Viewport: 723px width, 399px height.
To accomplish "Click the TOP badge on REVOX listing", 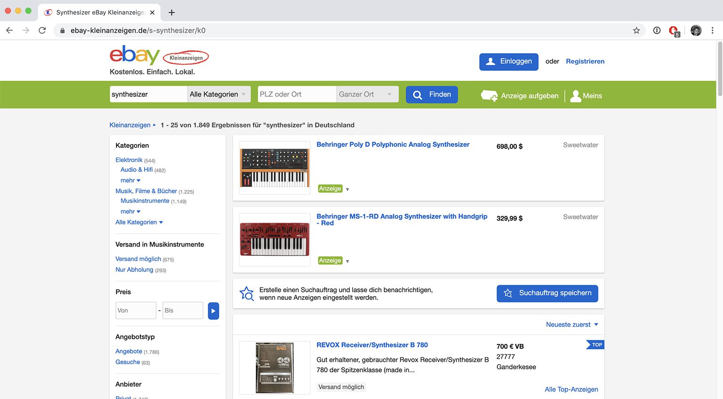I will tap(595, 345).
